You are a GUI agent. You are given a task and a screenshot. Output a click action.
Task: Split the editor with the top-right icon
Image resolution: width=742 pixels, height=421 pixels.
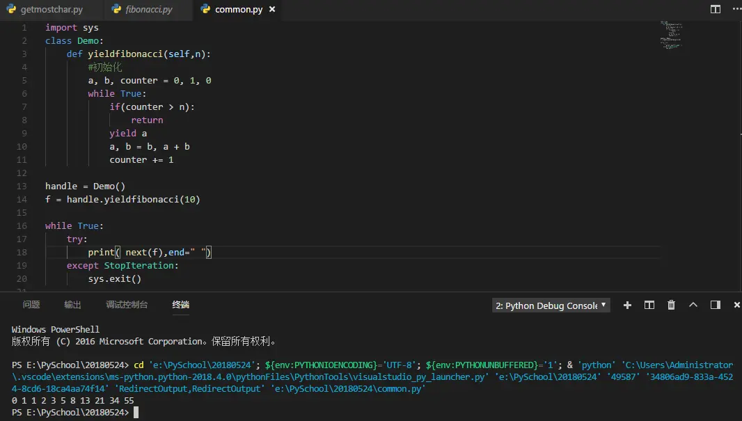pyautogui.click(x=716, y=9)
